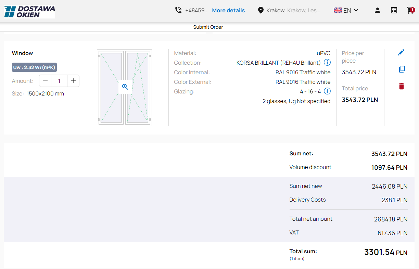
Task: Open the EN language dropdown
Action: point(346,10)
